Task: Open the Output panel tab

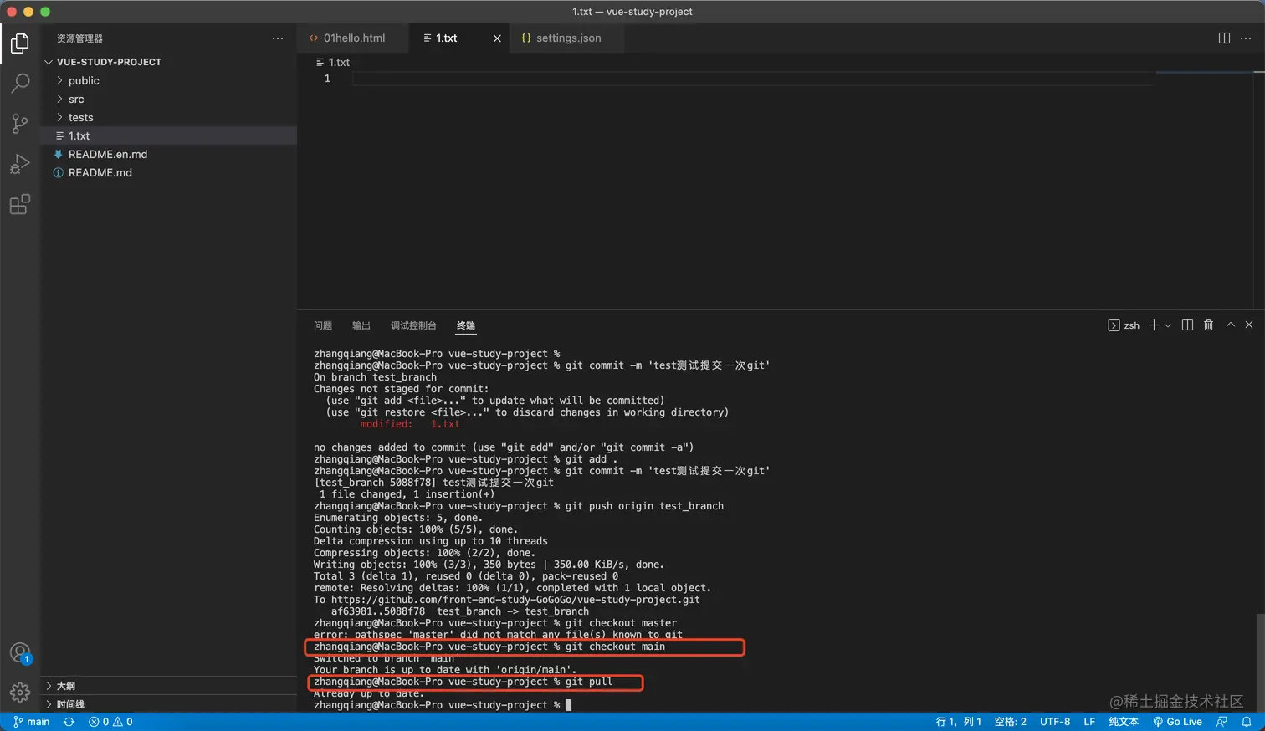Action: coord(361,325)
